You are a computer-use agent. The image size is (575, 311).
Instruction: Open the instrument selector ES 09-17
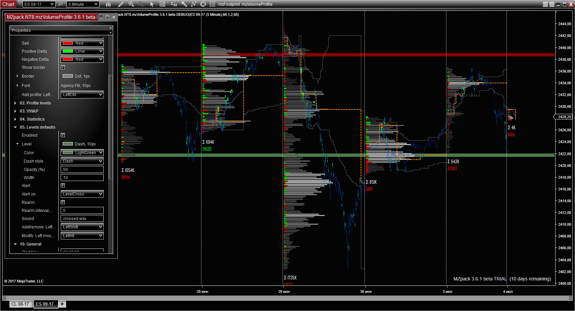pos(39,4)
